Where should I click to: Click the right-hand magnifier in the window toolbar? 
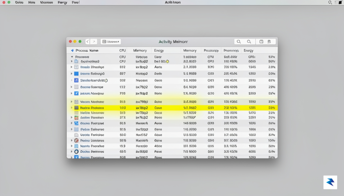pos(249,42)
